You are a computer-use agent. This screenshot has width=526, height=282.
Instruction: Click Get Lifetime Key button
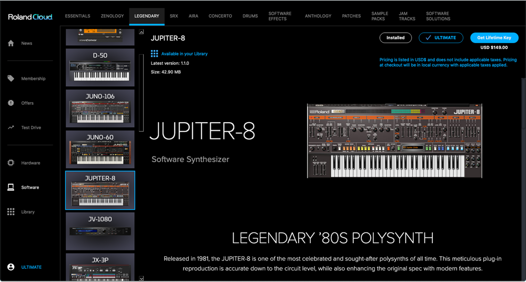click(494, 38)
